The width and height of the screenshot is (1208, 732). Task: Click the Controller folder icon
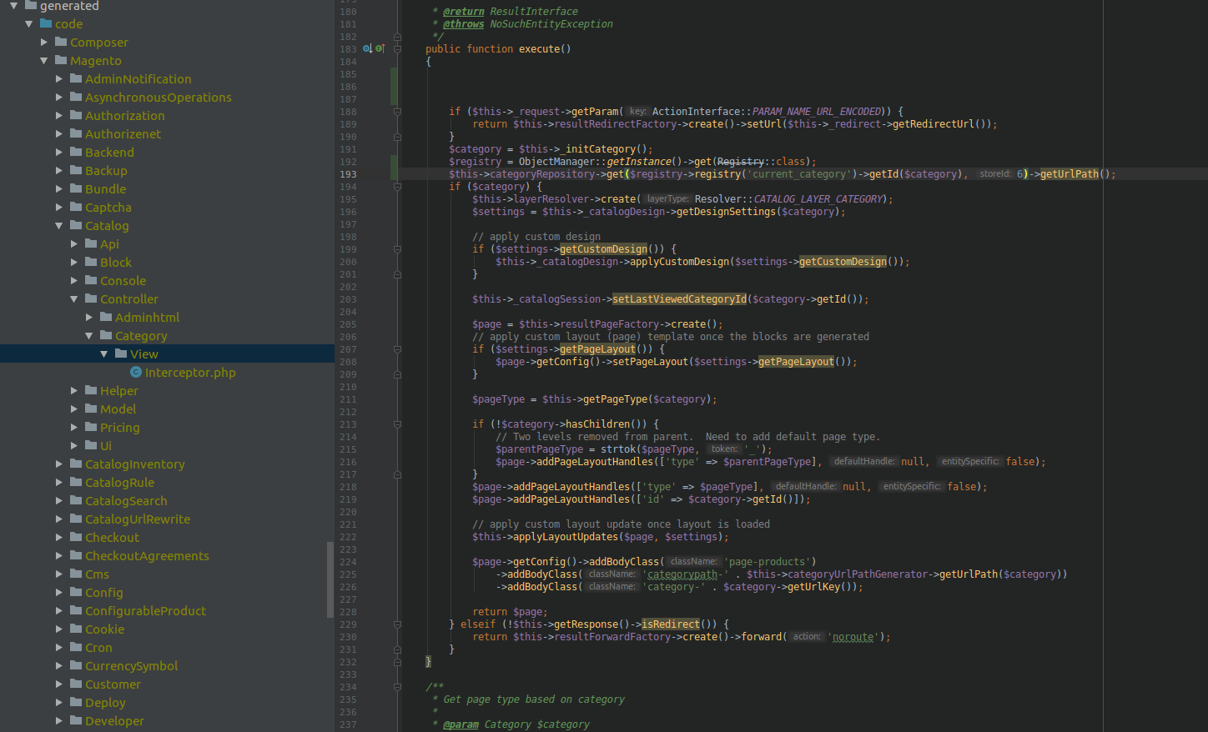click(91, 298)
